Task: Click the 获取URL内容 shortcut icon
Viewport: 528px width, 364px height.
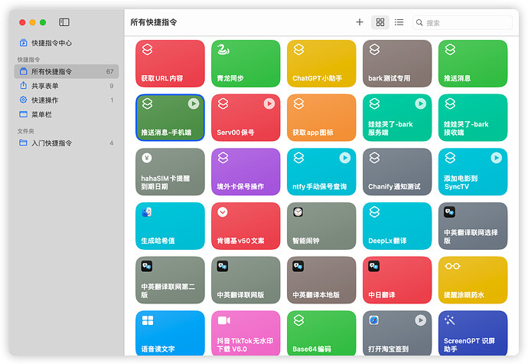Action: (x=147, y=49)
